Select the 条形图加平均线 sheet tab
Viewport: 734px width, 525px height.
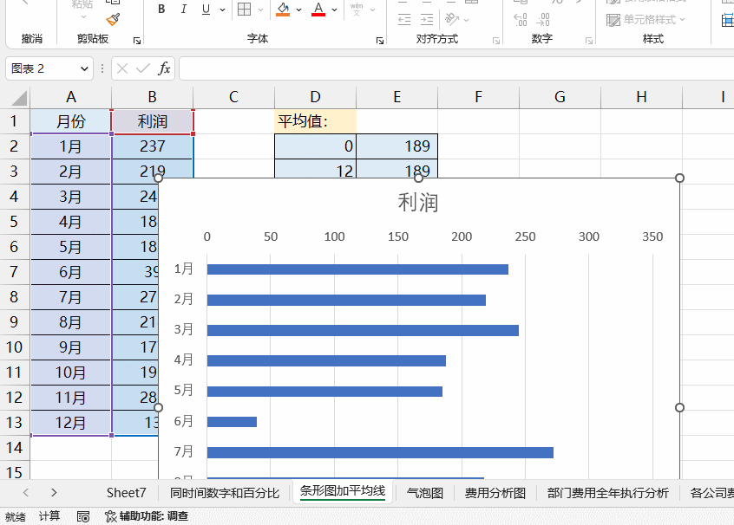click(x=343, y=491)
